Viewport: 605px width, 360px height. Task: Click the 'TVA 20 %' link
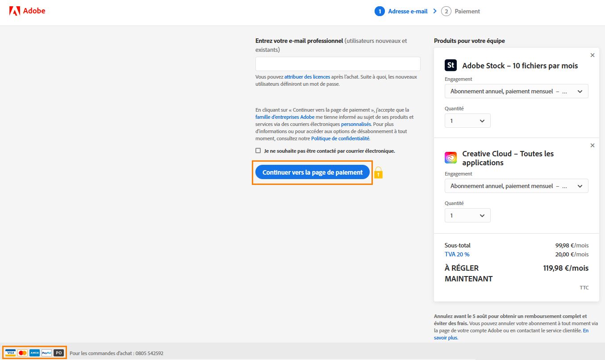tap(457, 255)
